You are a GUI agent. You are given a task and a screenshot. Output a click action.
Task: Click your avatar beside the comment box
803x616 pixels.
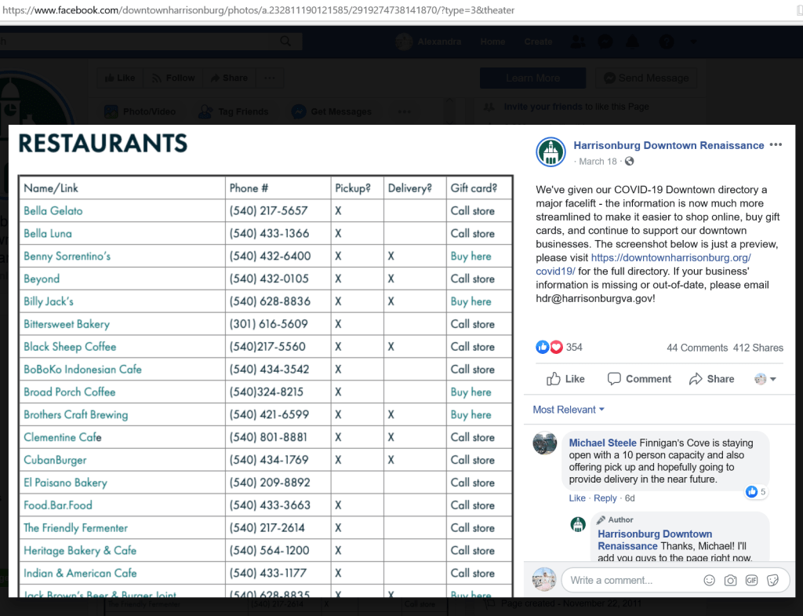tap(544, 580)
